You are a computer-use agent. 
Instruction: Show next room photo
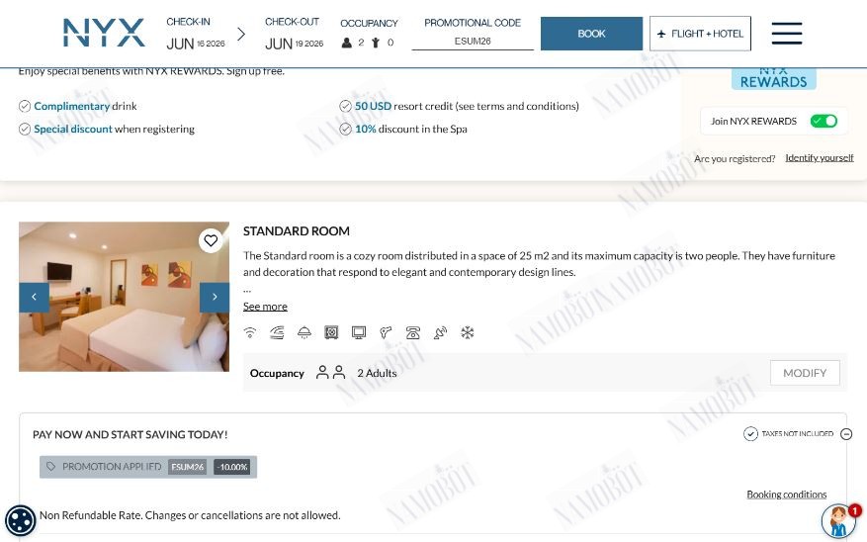pyautogui.click(x=215, y=297)
